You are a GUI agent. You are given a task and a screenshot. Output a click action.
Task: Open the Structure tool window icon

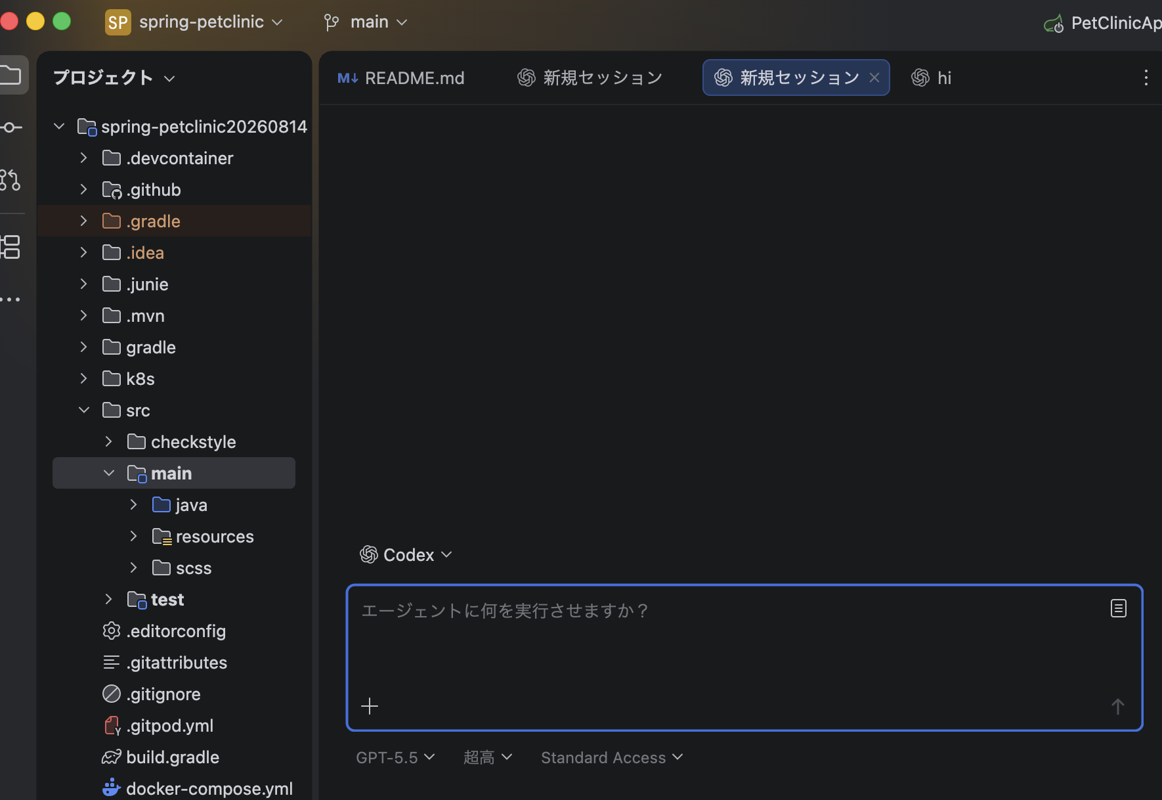11,247
